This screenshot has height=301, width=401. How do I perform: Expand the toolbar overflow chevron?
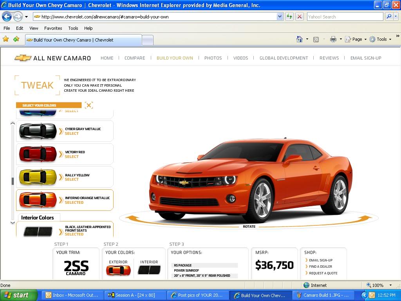pos(397,36)
